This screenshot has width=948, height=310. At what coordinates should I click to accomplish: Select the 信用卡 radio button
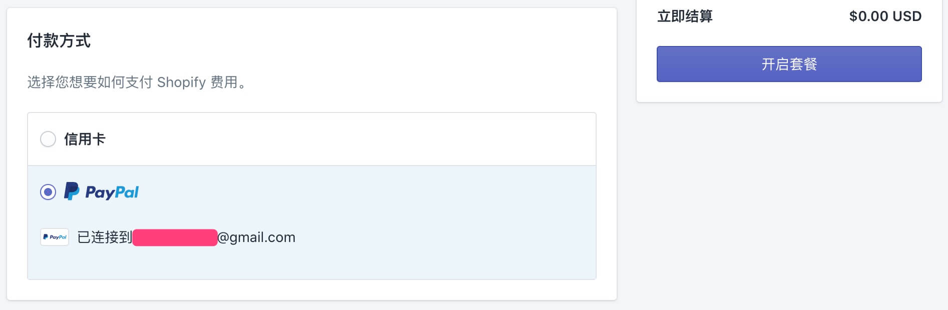[x=48, y=139]
